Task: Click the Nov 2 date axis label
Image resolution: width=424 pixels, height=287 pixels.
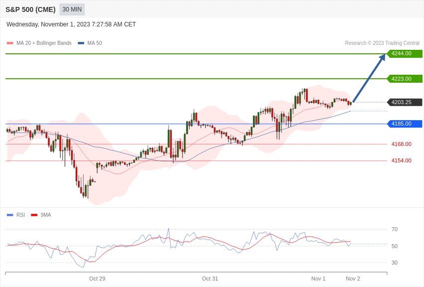Action: [353, 279]
